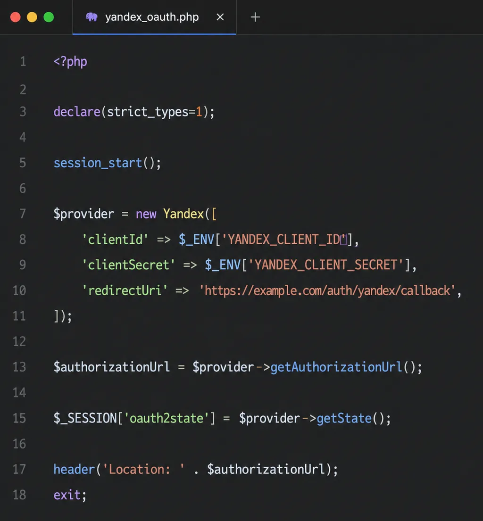Click the getState method call

pos(344,419)
